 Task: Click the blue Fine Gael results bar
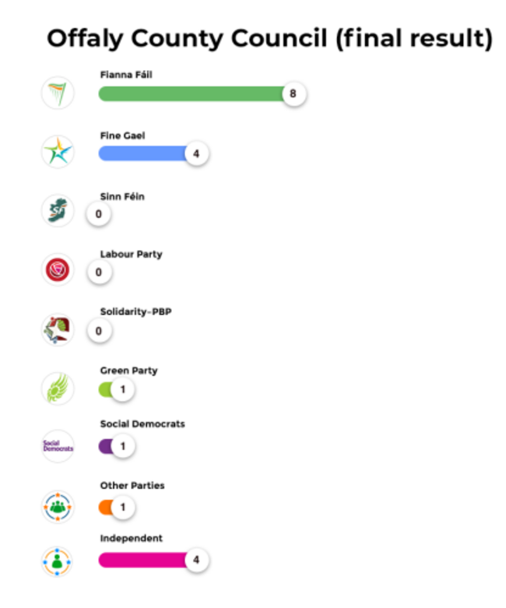pyautogui.click(x=141, y=153)
